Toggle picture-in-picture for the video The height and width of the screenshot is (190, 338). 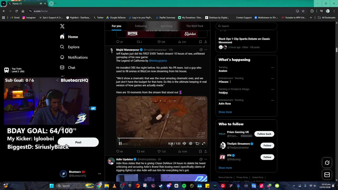click(197, 144)
